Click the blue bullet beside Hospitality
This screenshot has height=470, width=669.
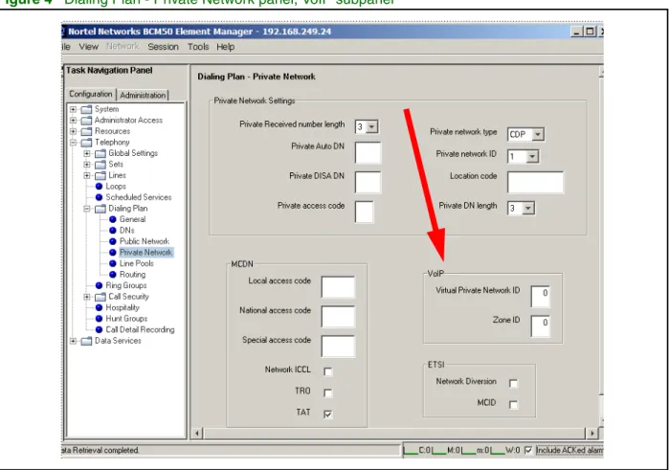(x=99, y=308)
